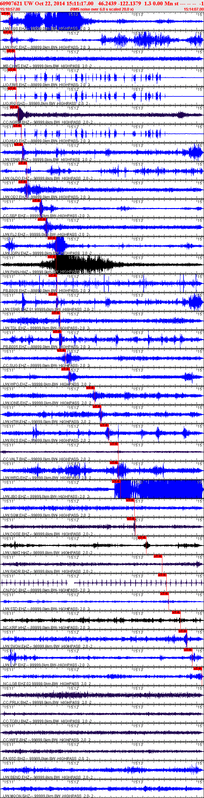Select the UW.RADR BHZ station label

click(48, 572)
